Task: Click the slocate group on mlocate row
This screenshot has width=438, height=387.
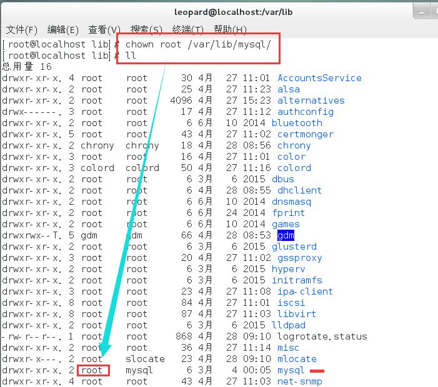Action: click(145, 359)
